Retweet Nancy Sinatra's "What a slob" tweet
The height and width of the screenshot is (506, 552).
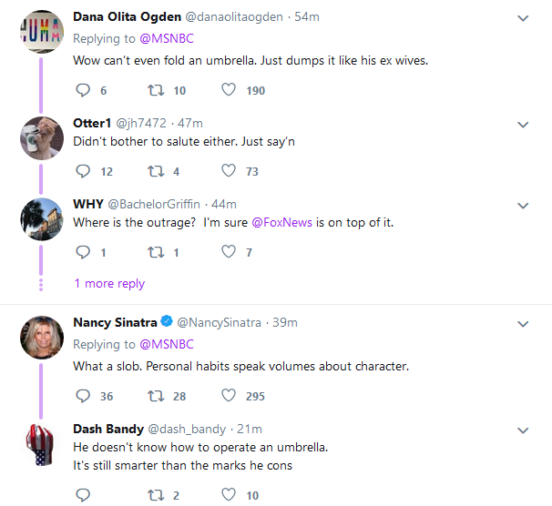coord(156,396)
